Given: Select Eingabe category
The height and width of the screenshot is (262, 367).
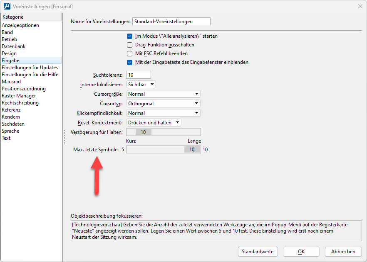Looking at the screenshot, I should [x=31, y=61].
